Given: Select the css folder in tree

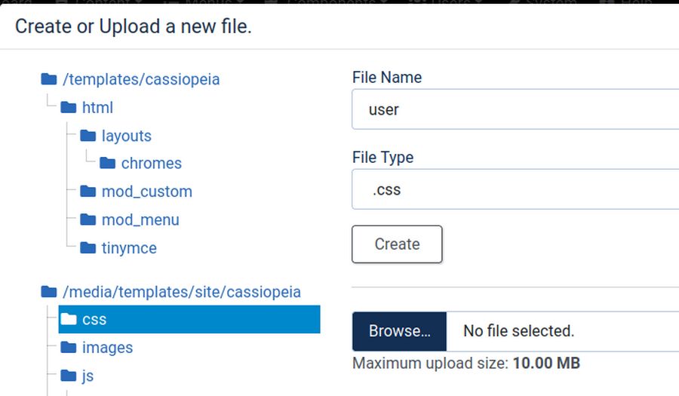Looking at the screenshot, I should click(x=94, y=320).
